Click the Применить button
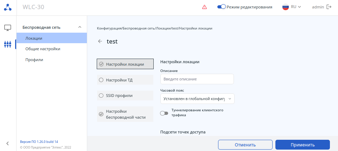 (302, 145)
